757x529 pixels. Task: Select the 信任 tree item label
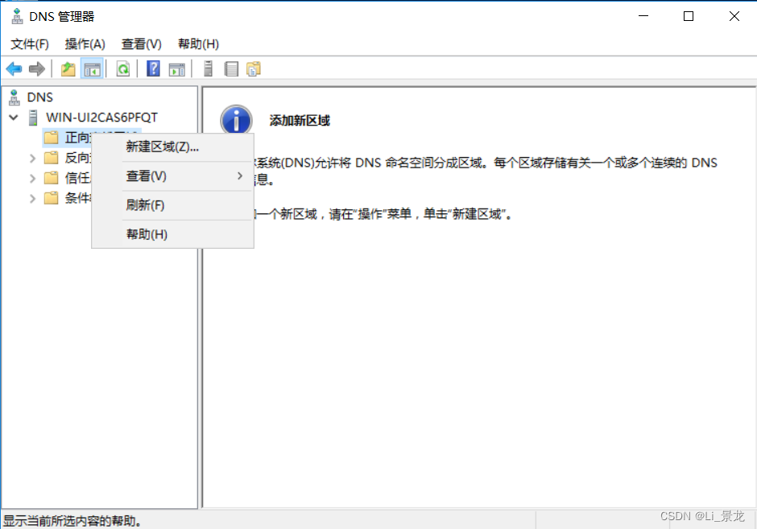(x=77, y=178)
